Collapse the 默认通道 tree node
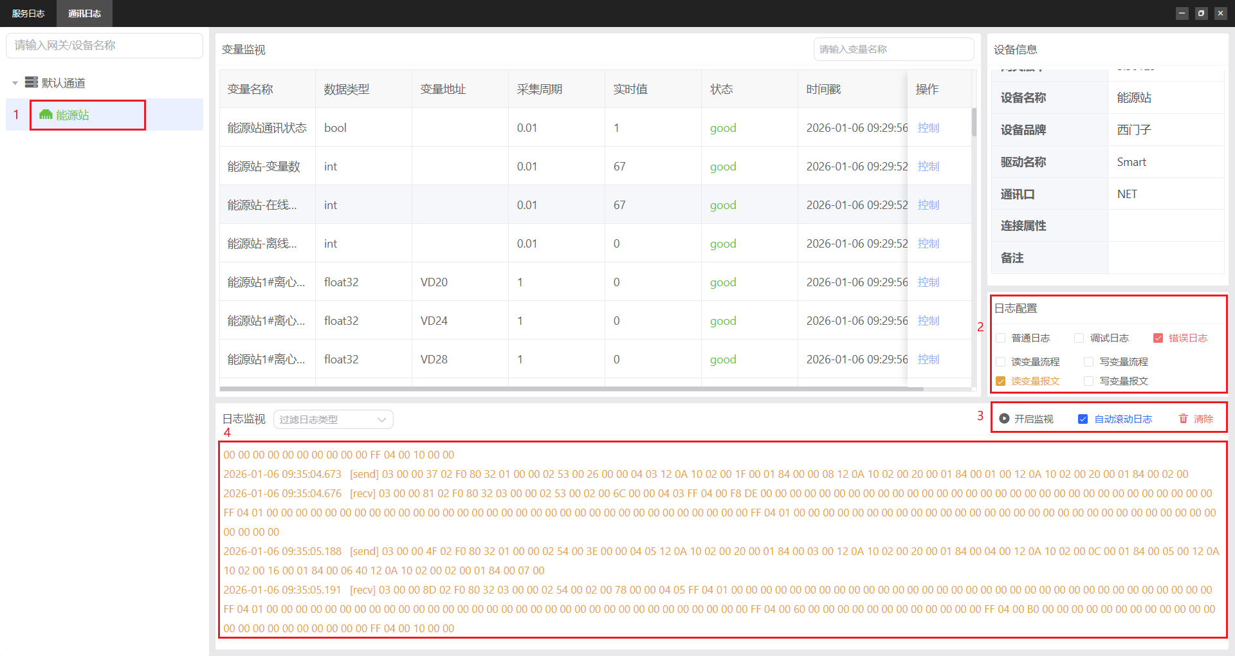 pos(15,83)
